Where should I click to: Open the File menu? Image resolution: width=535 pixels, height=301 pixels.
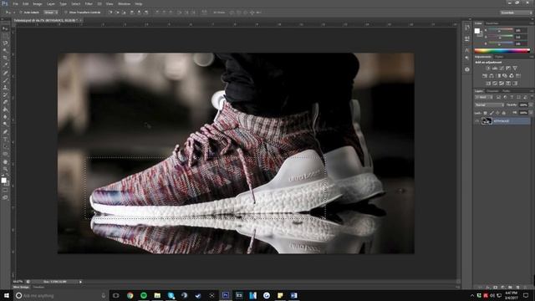[x=15, y=3]
